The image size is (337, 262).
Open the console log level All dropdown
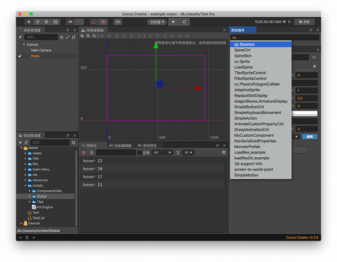(162, 152)
